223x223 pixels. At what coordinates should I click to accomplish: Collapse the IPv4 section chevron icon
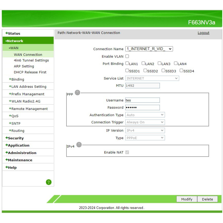pos(79,145)
